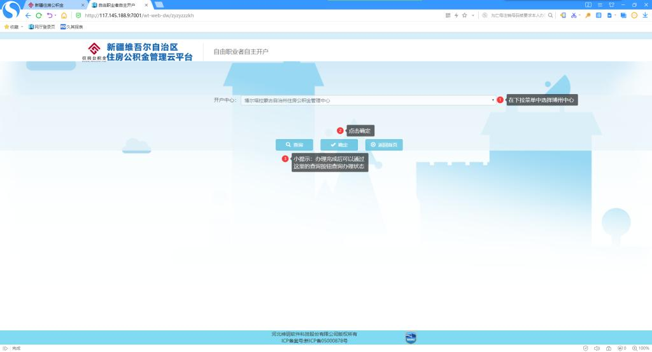
Task: Expand the 收藏 favorites arrow
Action: (x=22, y=27)
